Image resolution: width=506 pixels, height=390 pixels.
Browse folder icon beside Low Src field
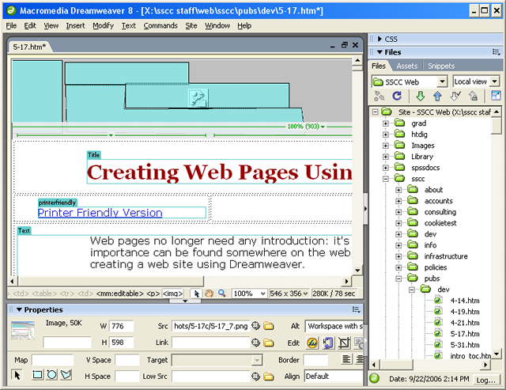pyautogui.click(x=269, y=377)
